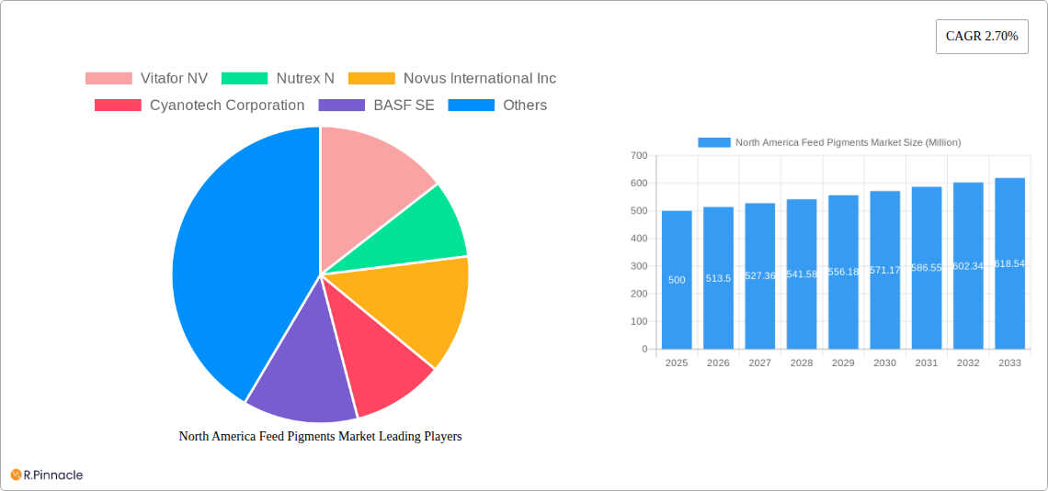Image resolution: width=1048 pixels, height=491 pixels.
Task: Click the 400 y-axis tick label
Action: click(640, 239)
